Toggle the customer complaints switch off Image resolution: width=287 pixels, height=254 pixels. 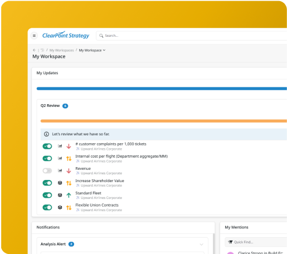(x=47, y=146)
